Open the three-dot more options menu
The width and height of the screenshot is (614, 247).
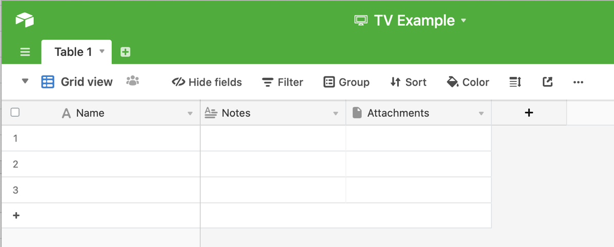click(x=578, y=82)
